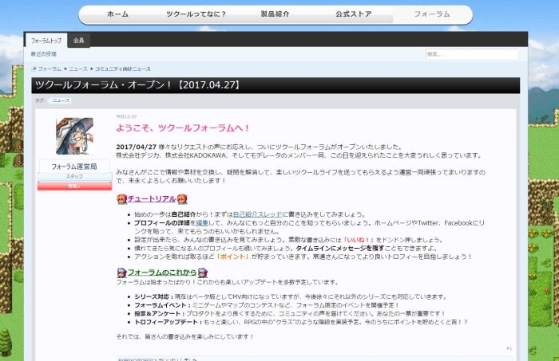Image resolution: width=559 pixels, height=361 pixels.
Task: Navigate to ニュース in breadcrumb
Action: [x=78, y=69]
